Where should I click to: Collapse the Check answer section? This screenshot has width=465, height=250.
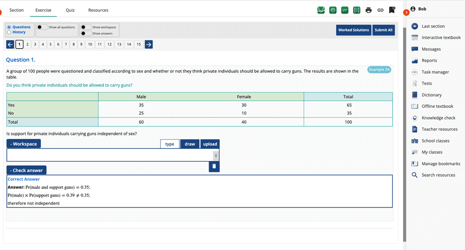[x=26, y=170]
